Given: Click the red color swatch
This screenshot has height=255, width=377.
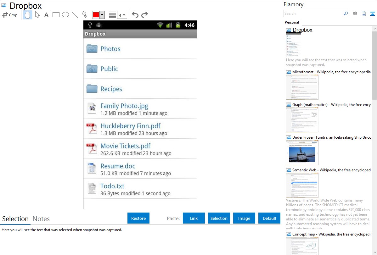Looking at the screenshot, I should point(96,15).
